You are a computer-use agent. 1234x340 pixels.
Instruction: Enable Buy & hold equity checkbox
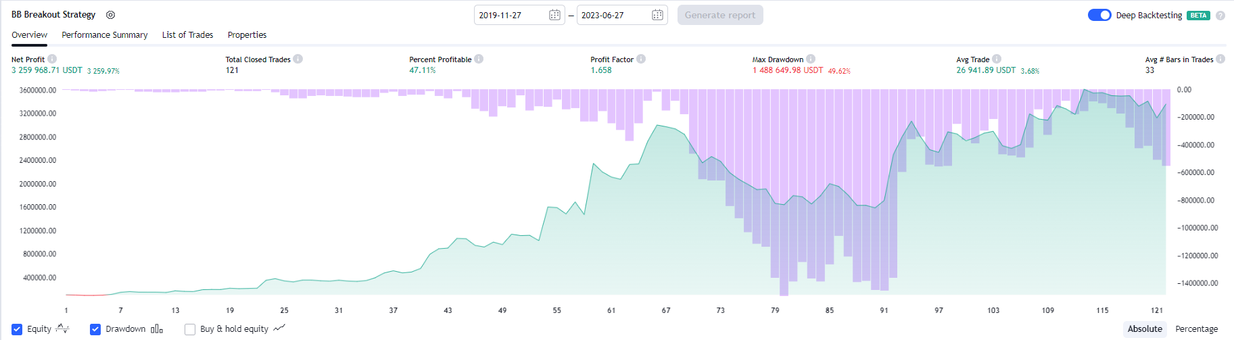click(190, 329)
